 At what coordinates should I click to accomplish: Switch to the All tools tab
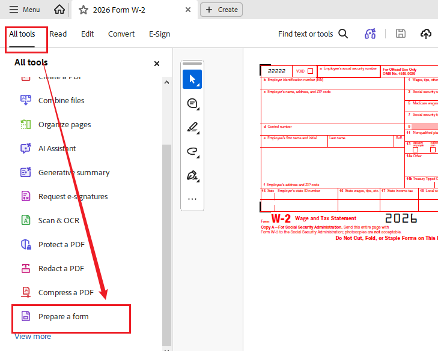coord(22,34)
